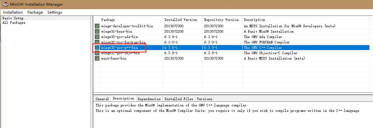The width and height of the screenshot is (373, 128).
Task: Click 'A Basic MSYS Installation (meta)' description
Action: 274,58
